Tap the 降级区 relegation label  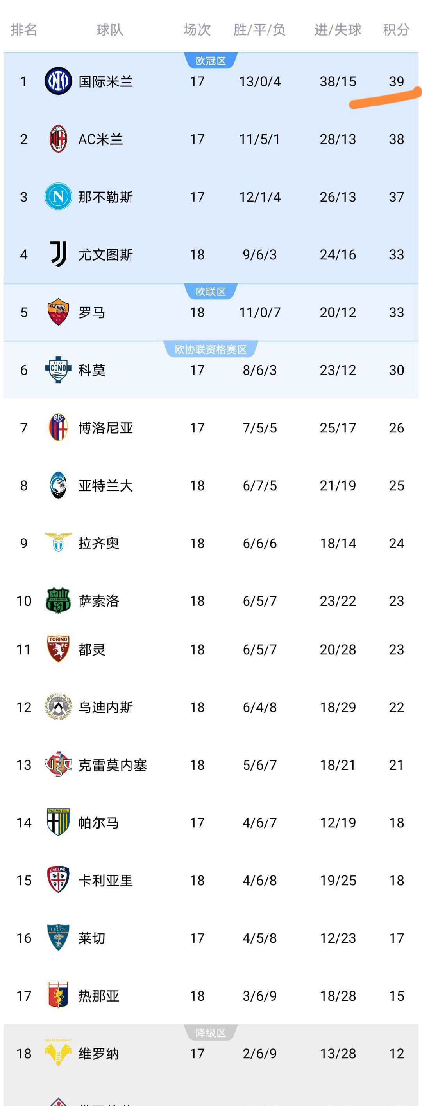(x=211, y=1032)
